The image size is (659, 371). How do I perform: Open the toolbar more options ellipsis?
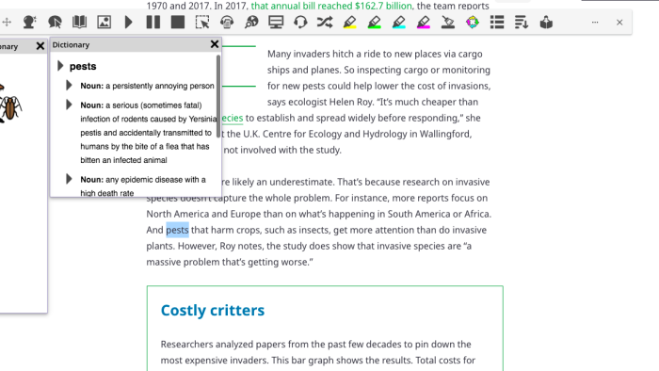(x=595, y=23)
